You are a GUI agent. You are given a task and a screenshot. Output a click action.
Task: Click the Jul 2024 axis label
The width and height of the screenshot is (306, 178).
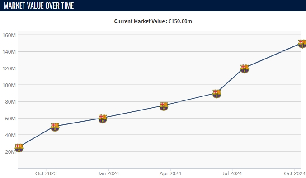[232, 173]
